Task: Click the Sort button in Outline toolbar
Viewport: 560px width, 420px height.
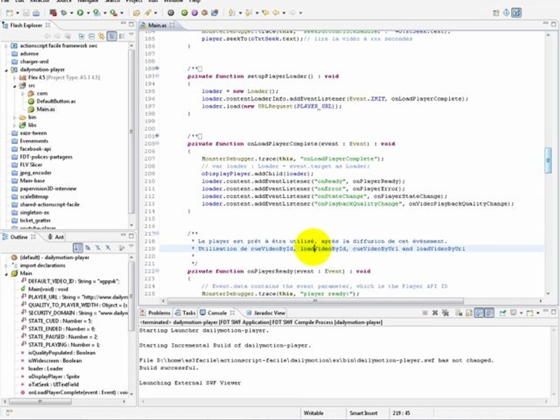Action: point(78,248)
